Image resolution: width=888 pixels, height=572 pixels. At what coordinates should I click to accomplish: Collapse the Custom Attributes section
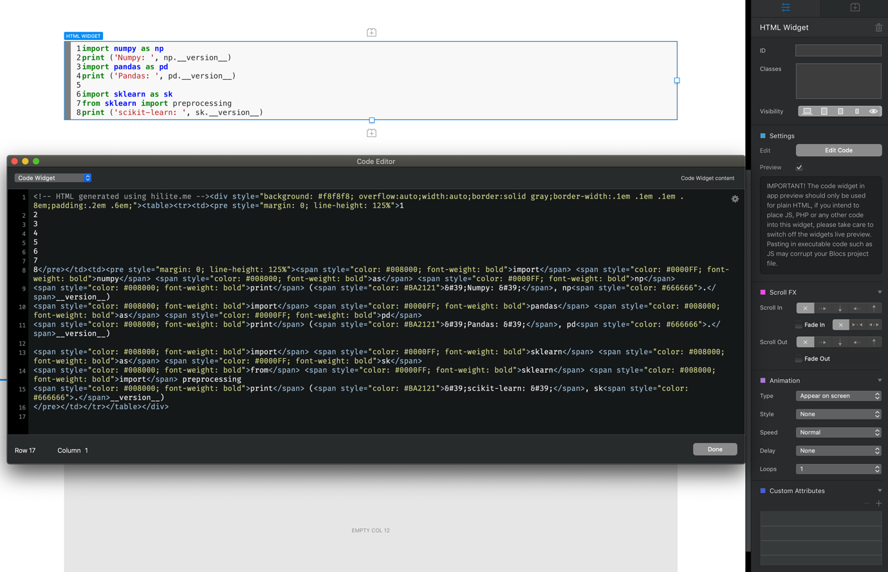[880, 491]
